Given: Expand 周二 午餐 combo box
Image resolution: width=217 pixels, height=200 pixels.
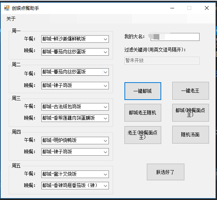Looking at the screenshot, I should [75, 72].
